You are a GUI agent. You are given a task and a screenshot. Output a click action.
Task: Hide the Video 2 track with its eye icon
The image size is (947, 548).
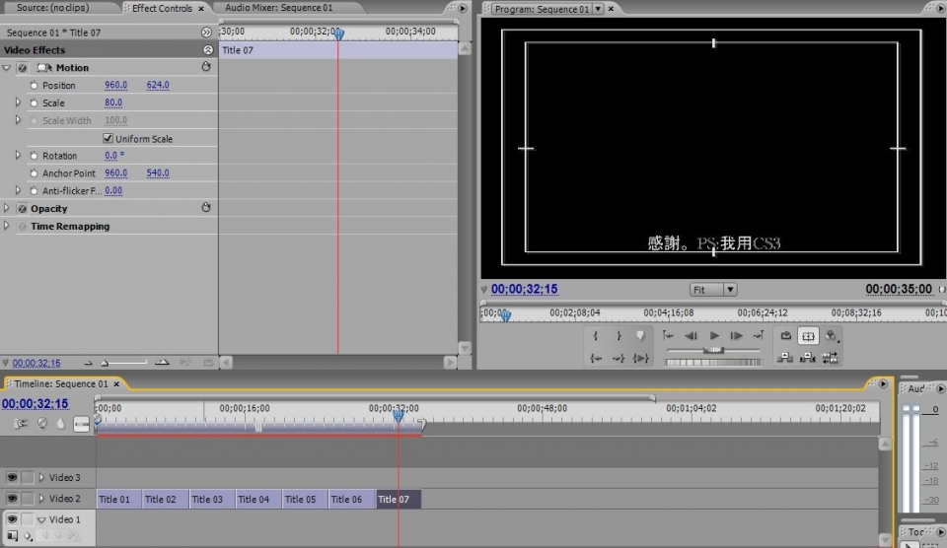pos(13,499)
